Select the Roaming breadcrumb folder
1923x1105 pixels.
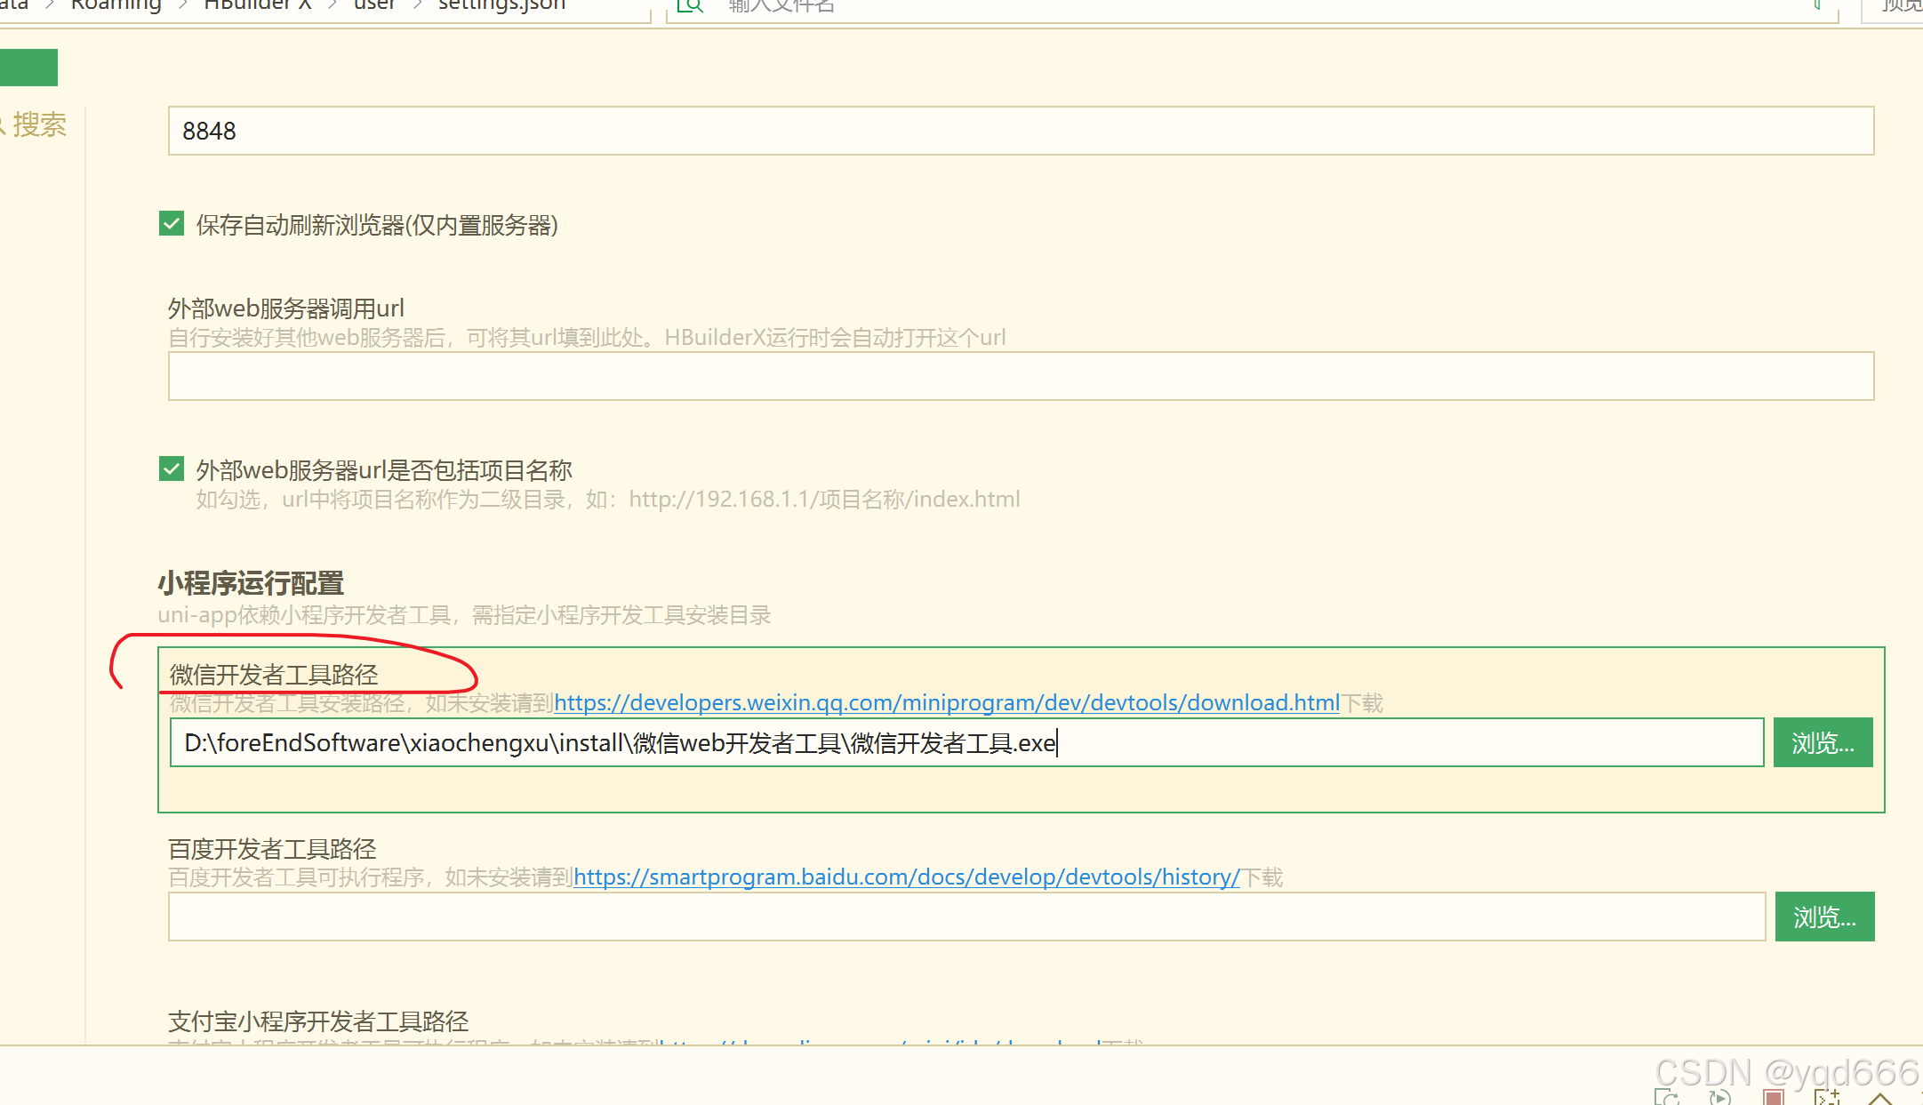coord(116,5)
